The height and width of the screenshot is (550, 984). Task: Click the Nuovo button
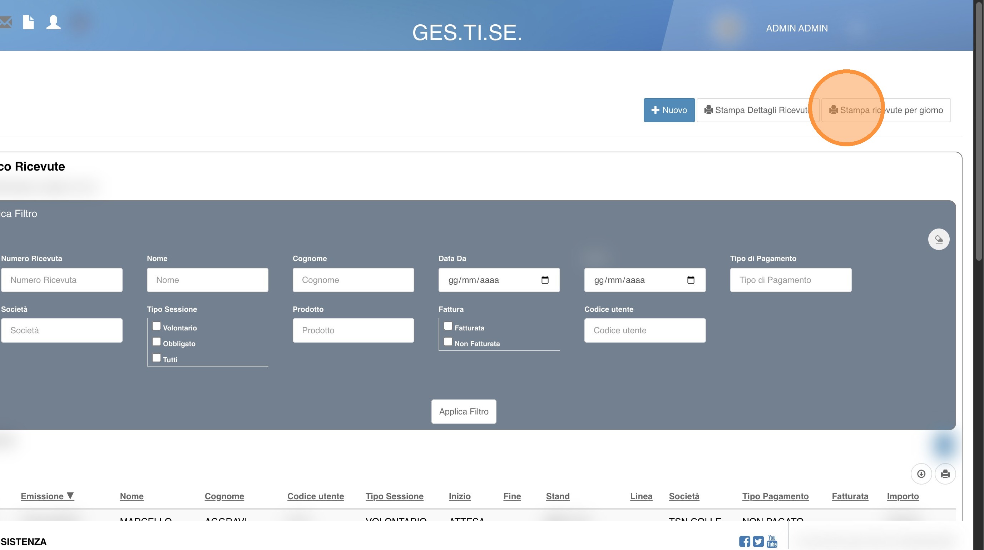[669, 110]
